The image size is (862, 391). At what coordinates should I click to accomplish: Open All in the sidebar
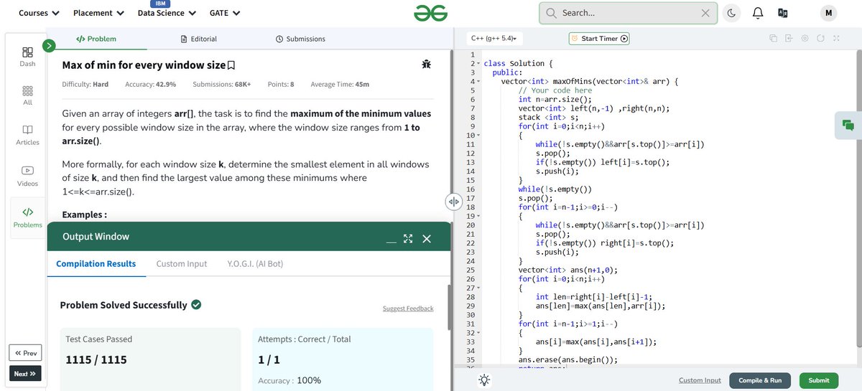tap(27, 95)
